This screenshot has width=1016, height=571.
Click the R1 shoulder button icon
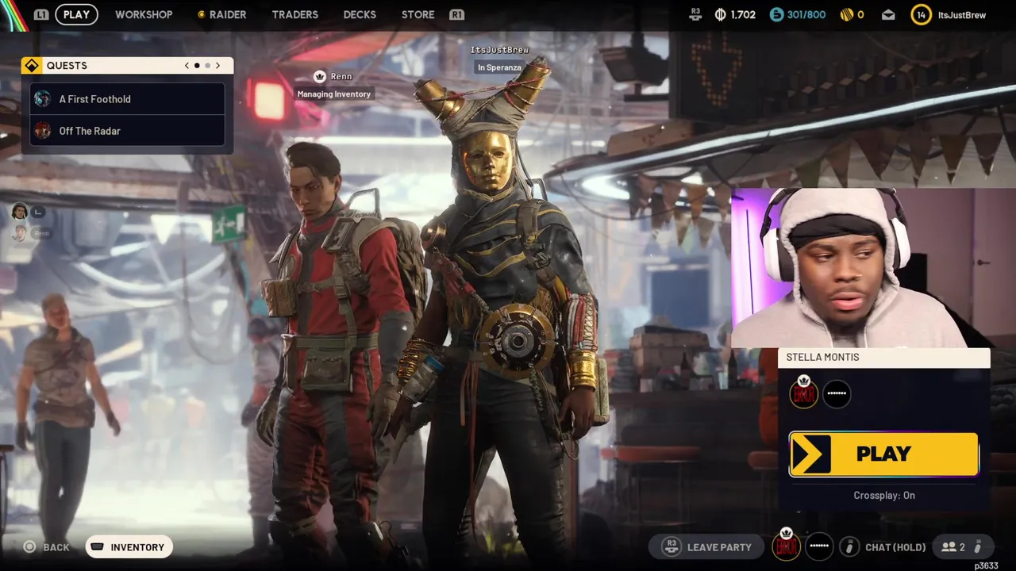point(456,14)
